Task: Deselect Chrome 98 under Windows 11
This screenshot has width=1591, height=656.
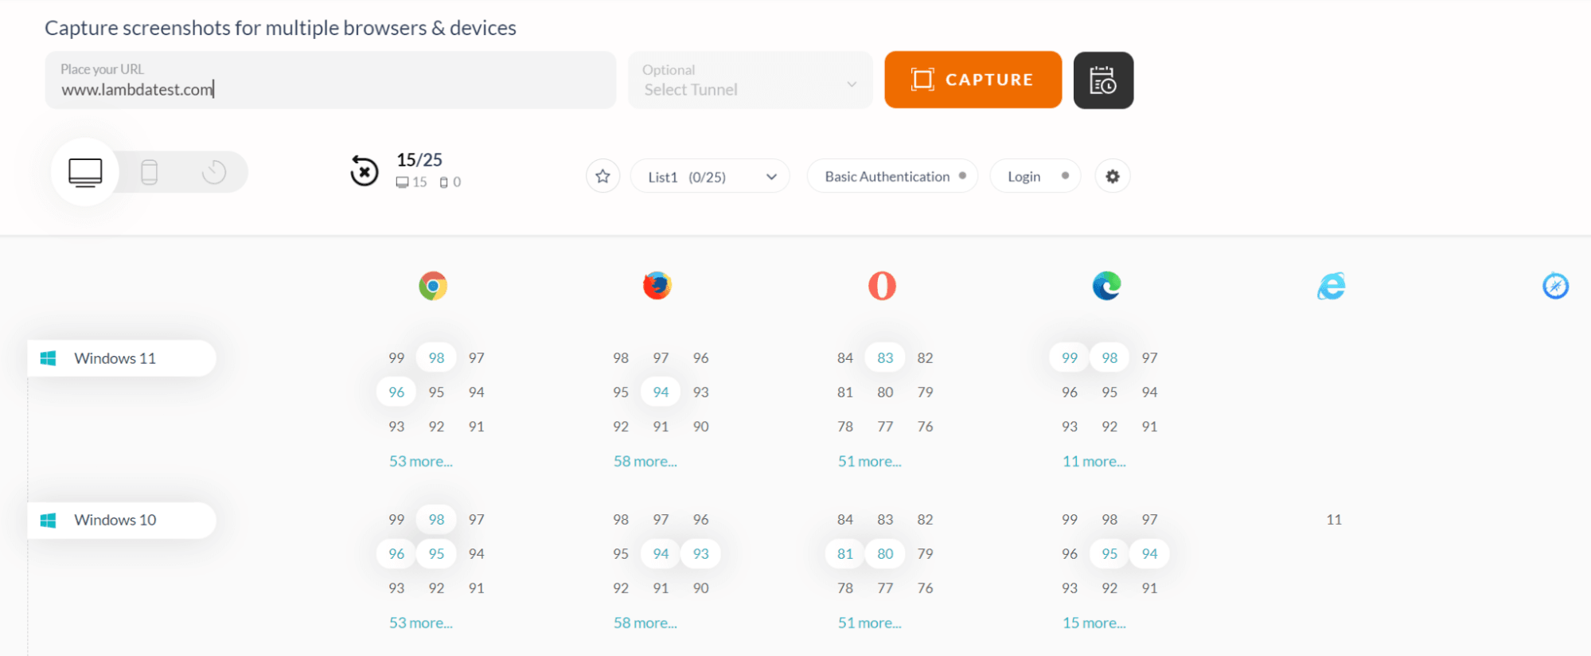Action: coord(436,357)
